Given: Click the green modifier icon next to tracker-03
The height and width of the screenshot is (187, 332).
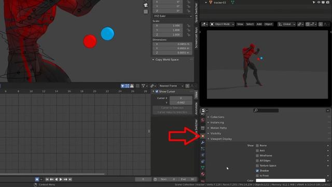Looking at the screenshot, I should [232, 2].
